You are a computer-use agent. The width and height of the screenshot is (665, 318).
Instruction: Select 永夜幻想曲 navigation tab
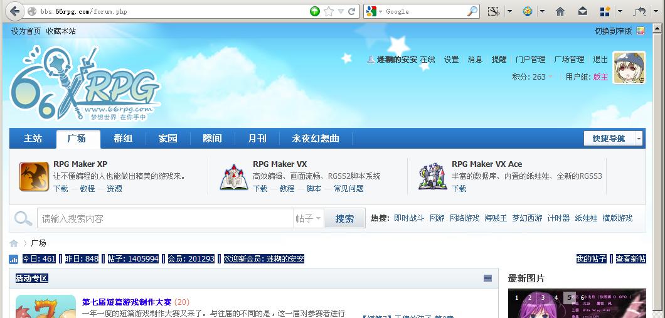(x=316, y=138)
